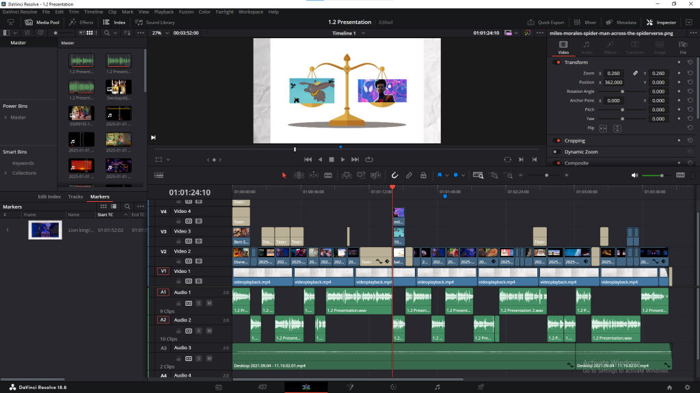Open the Color page icon
This screenshot has width=700, height=393.
tap(393, 388)
